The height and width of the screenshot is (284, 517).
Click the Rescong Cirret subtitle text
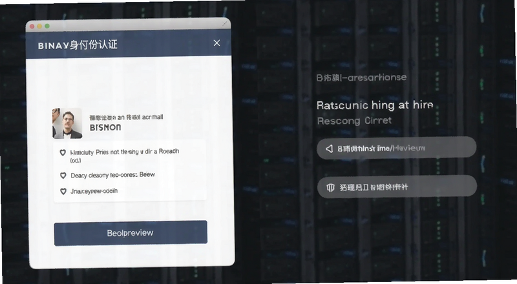(x=354, y=121)
